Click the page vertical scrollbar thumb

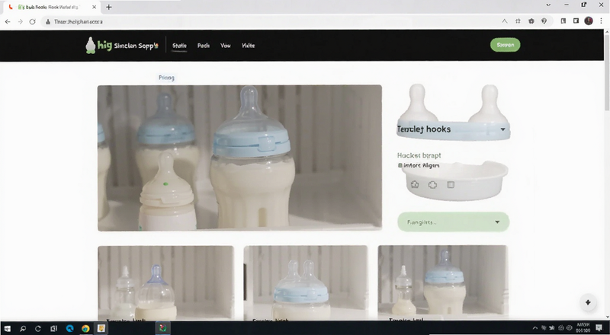607,72
